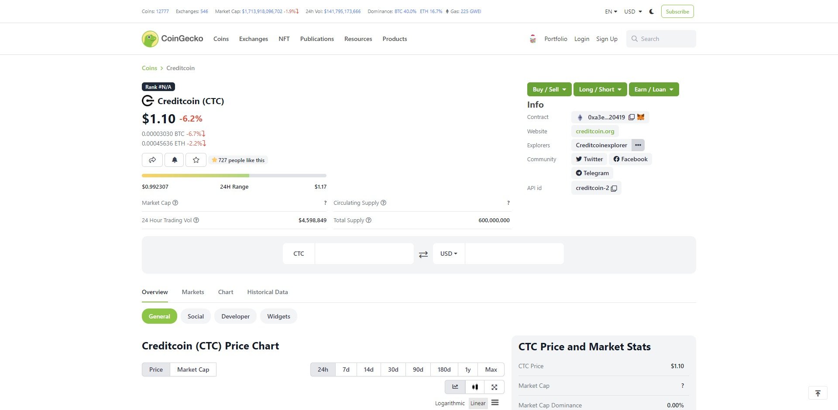Open the Publications navigation menu
This screenshot has height=410, width=838.
[317, 39]
